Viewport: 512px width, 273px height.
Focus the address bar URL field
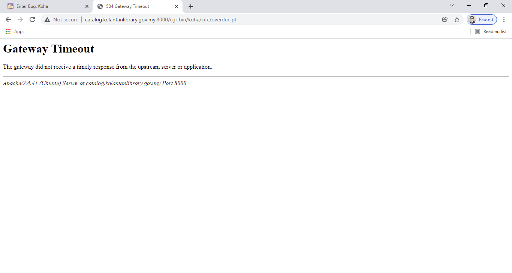[225, 19]
